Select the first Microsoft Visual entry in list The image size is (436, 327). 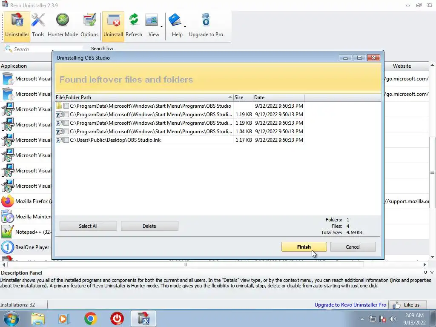[26, 79]
